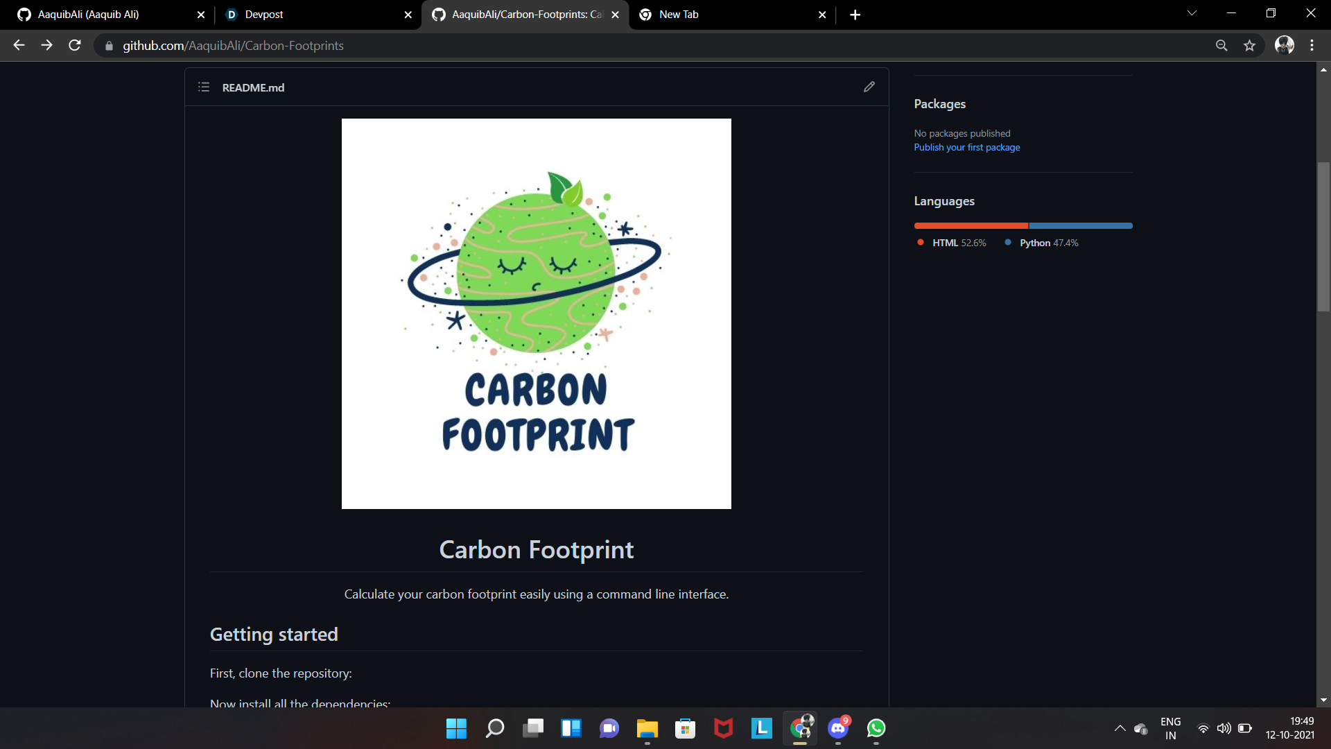
Task: Click Publish your first package link
Action: point(966,147)
